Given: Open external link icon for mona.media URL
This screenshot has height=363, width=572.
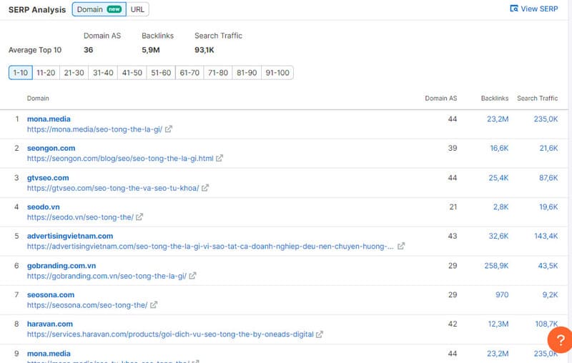Looking at the screenshot, I should tap(169, 129).
